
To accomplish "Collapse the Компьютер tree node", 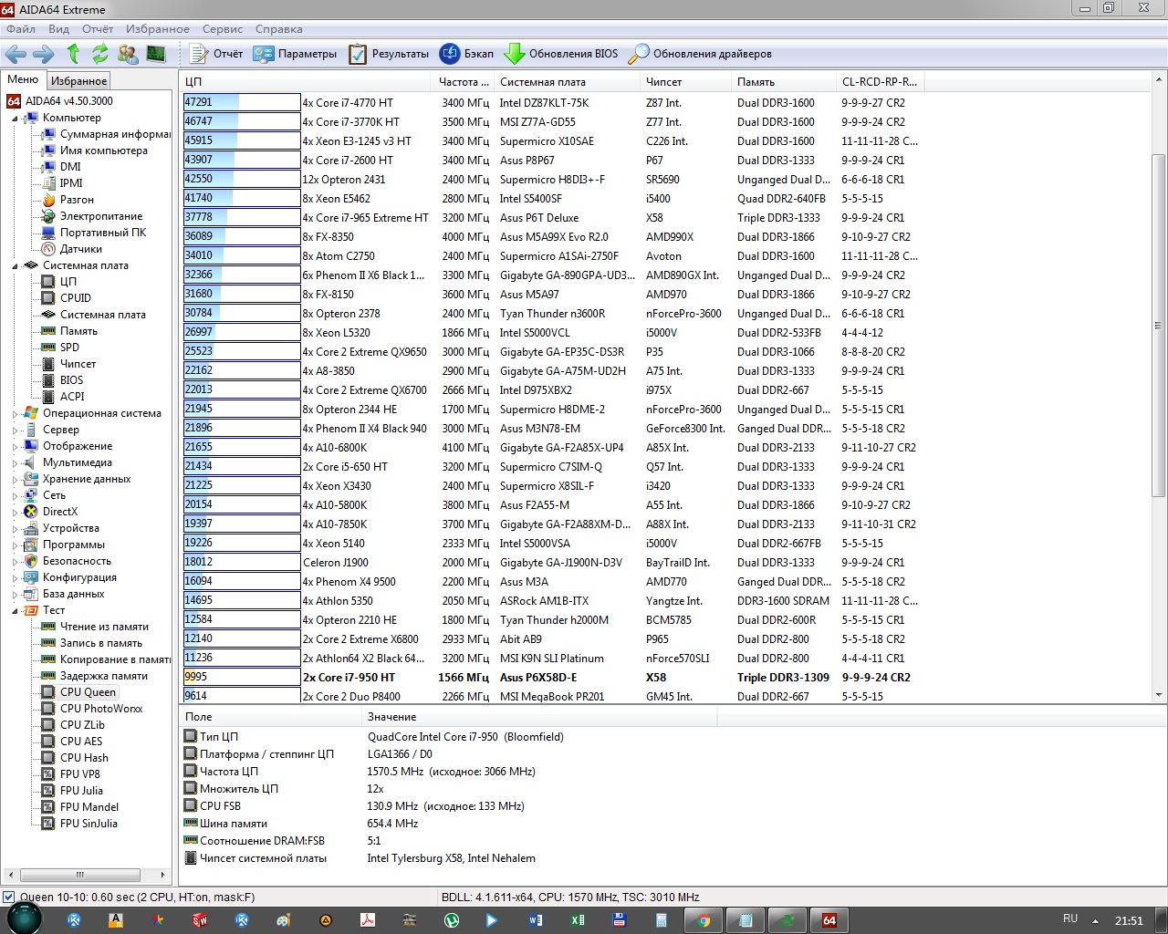I will (x=15, y=119).
